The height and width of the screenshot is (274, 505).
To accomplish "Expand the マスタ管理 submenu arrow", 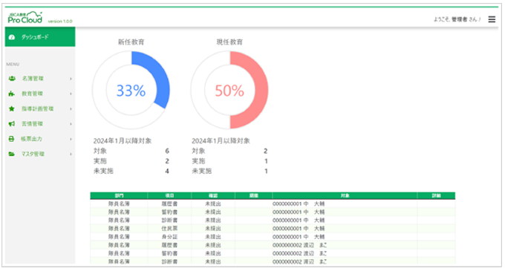I will (71, 154).
